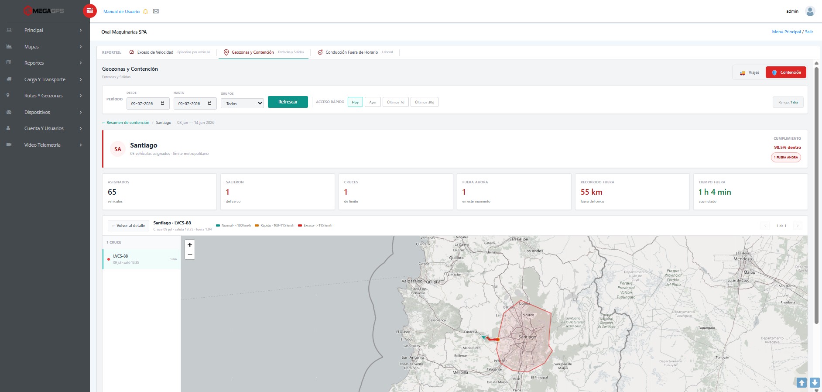Click the previous page arrow beside 1 de 1
This screenshot has height=392, width=822.
pyautogui.click(x=765, y=226)
